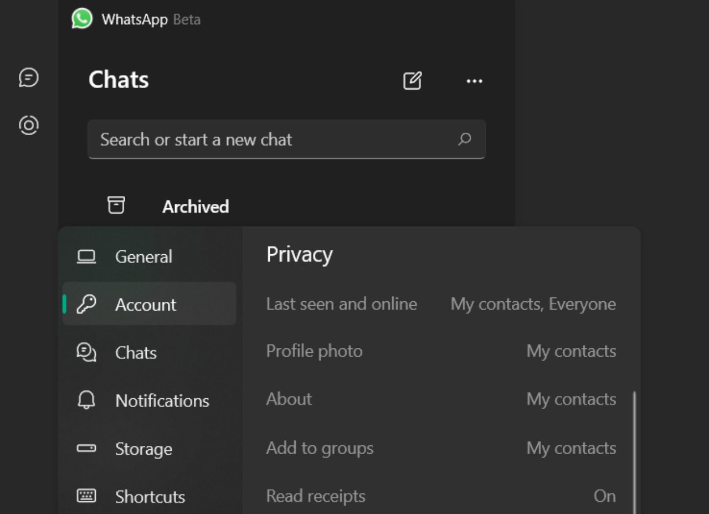709x514 pixels.
Task: Click the Archived box icon
Action: 116,205
